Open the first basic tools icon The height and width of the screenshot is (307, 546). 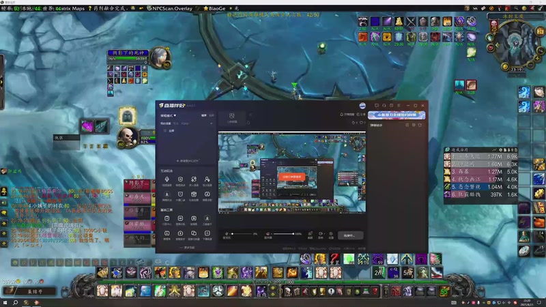pos(167,220)
